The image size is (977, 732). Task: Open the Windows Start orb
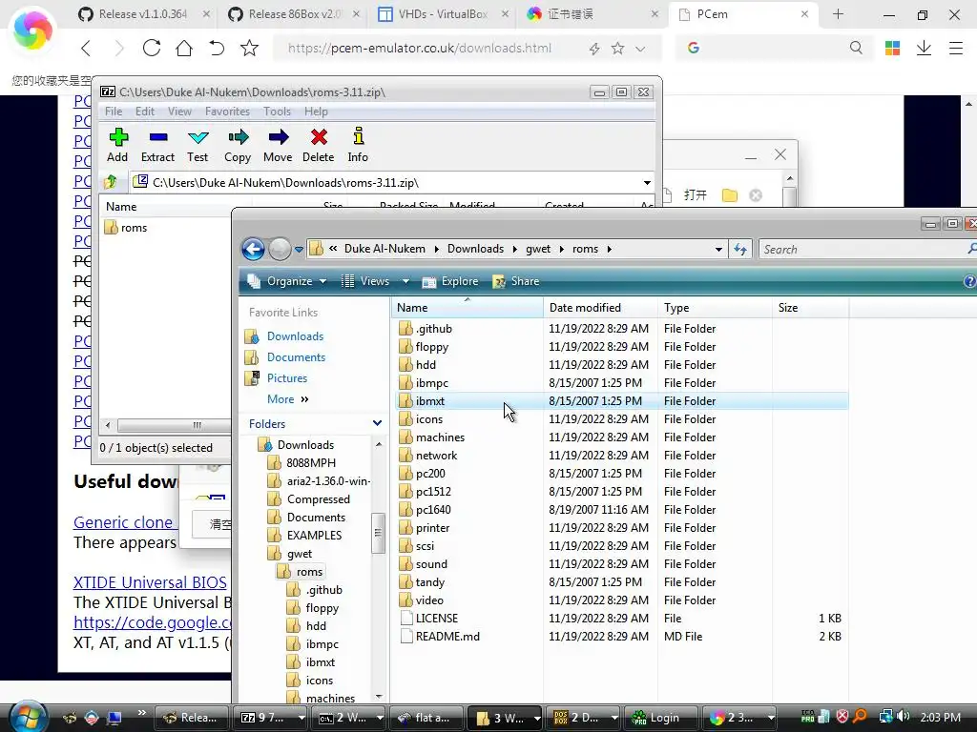[26, 717]
